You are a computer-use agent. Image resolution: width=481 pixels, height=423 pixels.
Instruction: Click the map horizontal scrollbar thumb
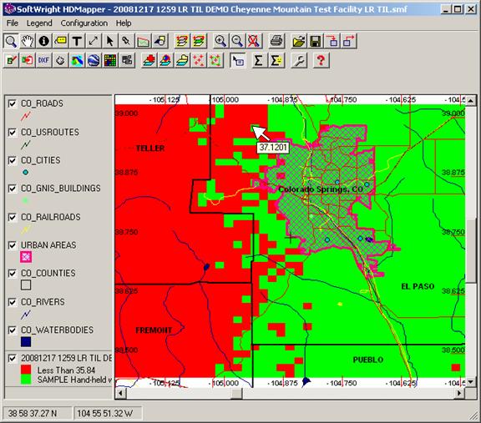pos(237,393)
